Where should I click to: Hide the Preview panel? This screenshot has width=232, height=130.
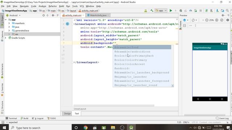click(228, 15)
